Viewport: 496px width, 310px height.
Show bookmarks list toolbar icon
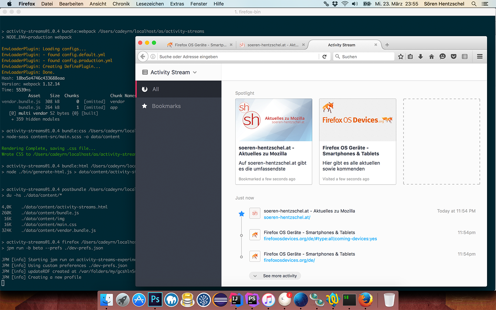point(410,56)
